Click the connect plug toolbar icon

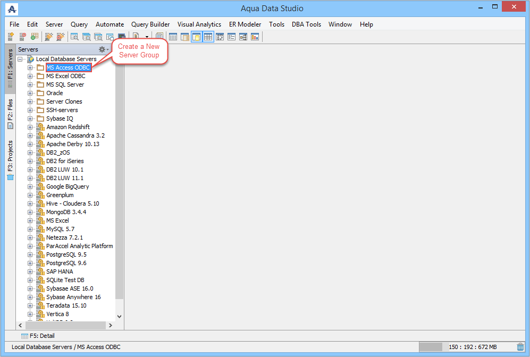(x=49, y=37)
